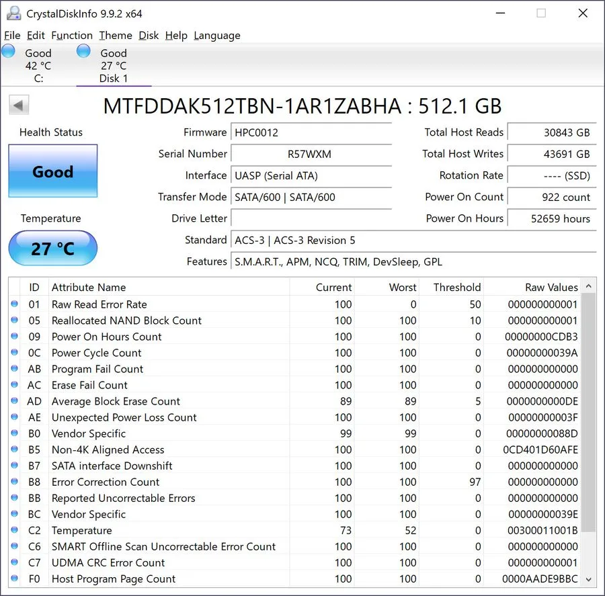Screen dimensions: 605x596
Task: Click the blue dot for SATA interface Downshift
Action: click(14, 465)
